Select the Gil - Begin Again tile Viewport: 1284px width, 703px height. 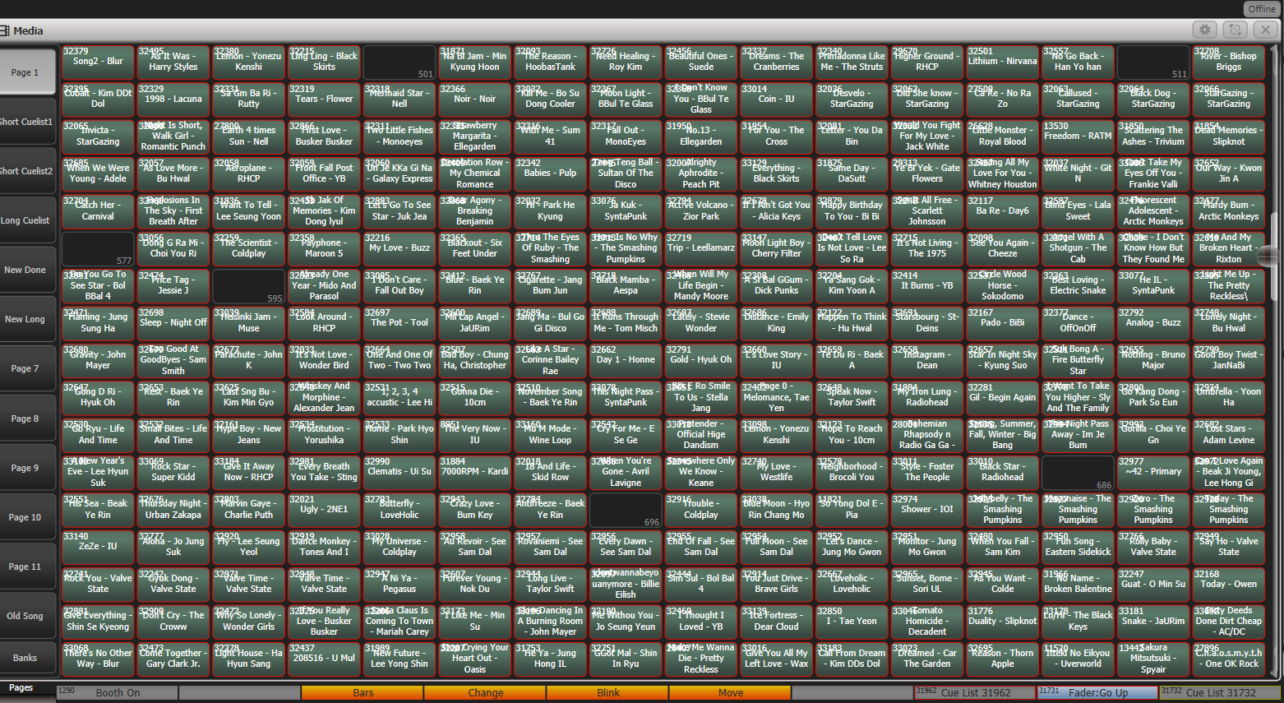coord(1002,398)
